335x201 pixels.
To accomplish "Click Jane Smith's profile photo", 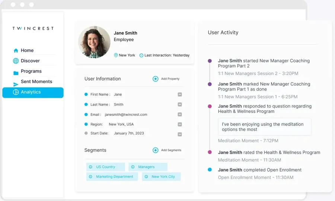I will (x=94, y=42).
